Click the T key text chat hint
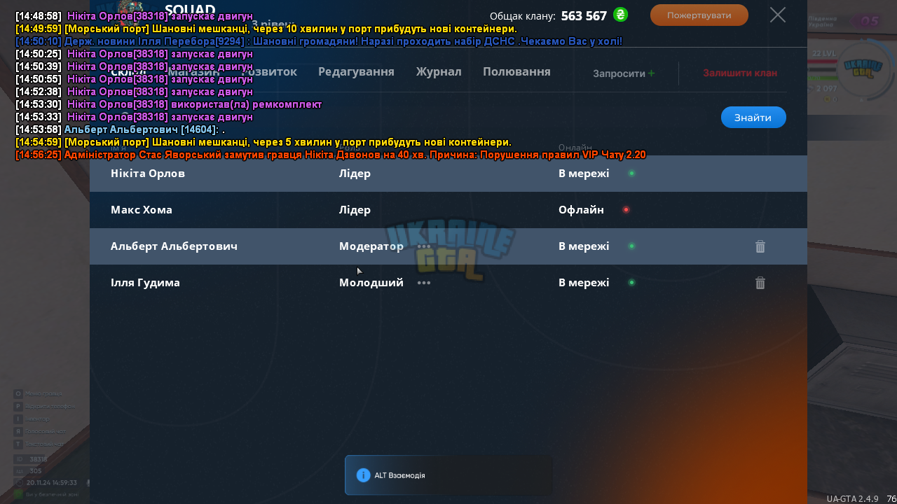This screenshot has height=504, width=897. pyautogui.click(x=40, y=444)
